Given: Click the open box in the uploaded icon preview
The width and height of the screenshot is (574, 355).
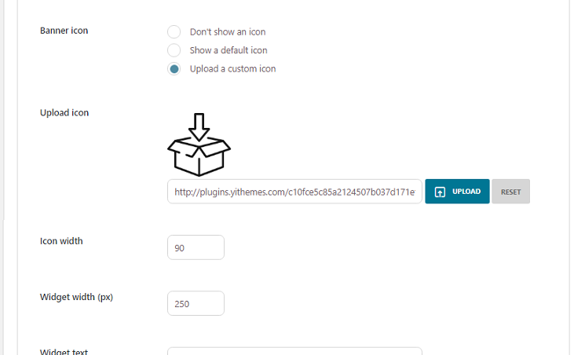Looking at the screenshot, I should (x=199, y=156).
